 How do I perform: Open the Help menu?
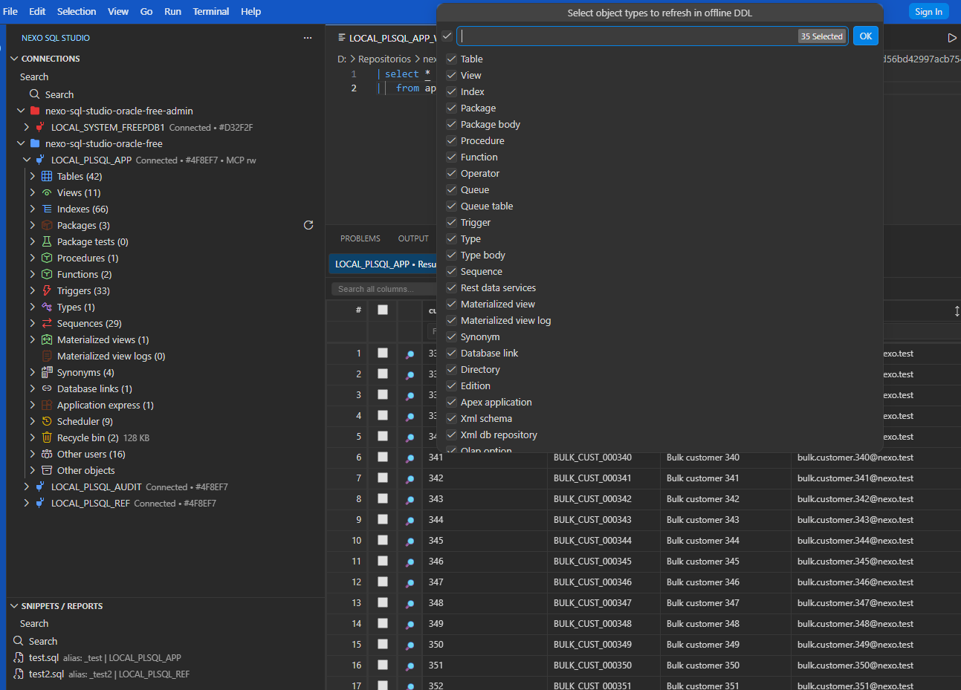coord(251,11)
